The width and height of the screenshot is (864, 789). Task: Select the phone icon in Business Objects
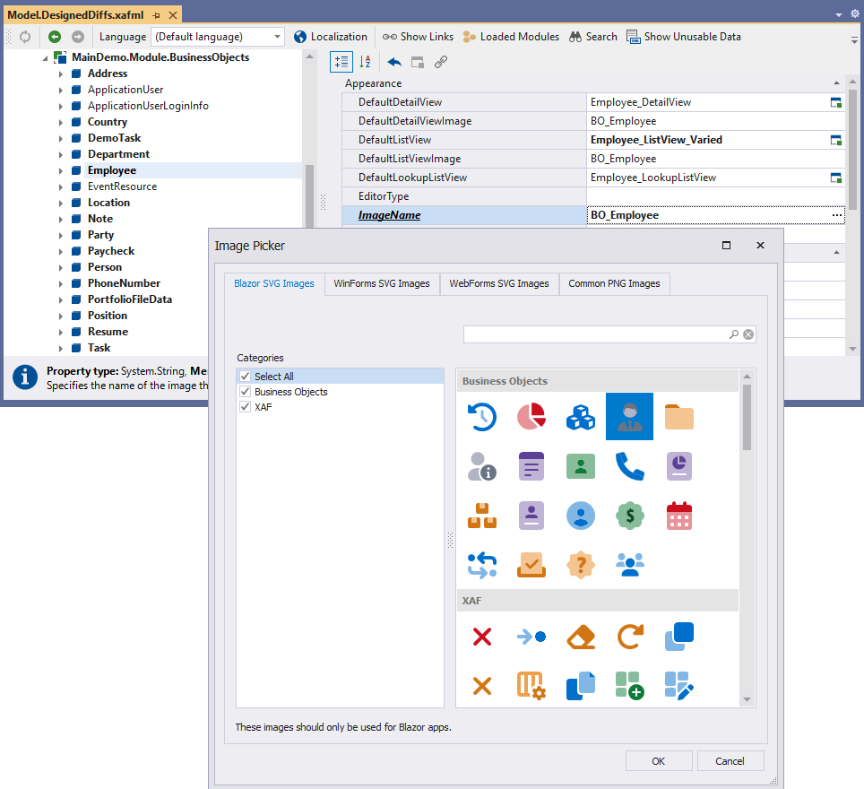[629, 465]
